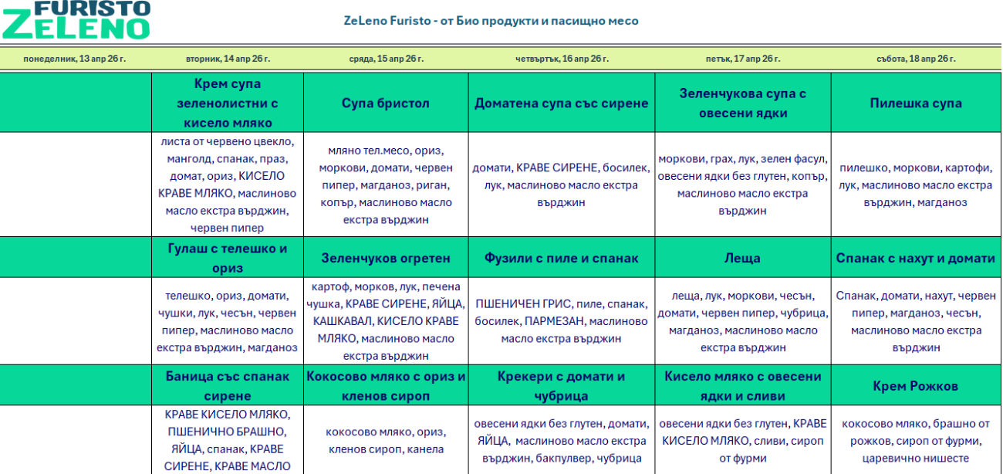Open the 'Крем Рожков' dessert cell
The image size is (1003, 474).
tap(915, 384)
